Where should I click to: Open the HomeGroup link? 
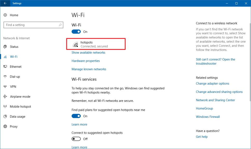(204, 109)
